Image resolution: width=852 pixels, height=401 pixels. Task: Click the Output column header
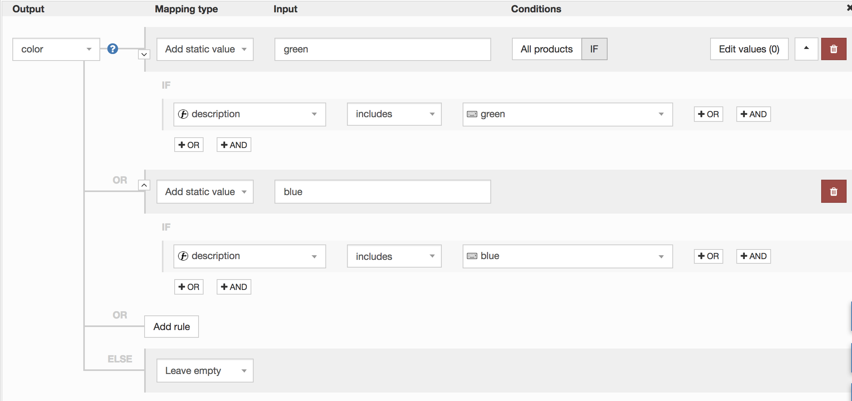pos(28,9)
